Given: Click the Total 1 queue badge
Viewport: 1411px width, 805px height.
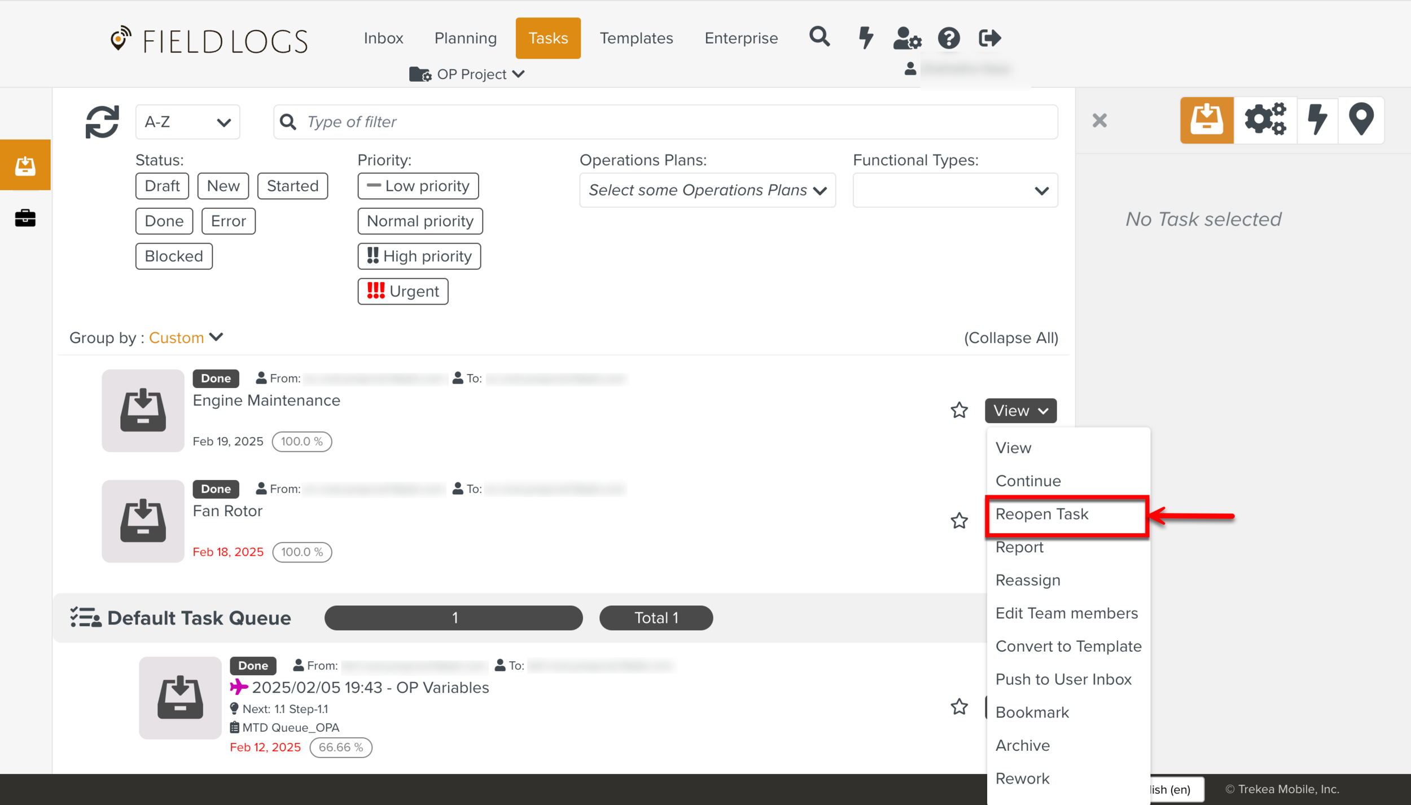Looking at the screenshot, I should pyautogui.click(x=656, y=618).
